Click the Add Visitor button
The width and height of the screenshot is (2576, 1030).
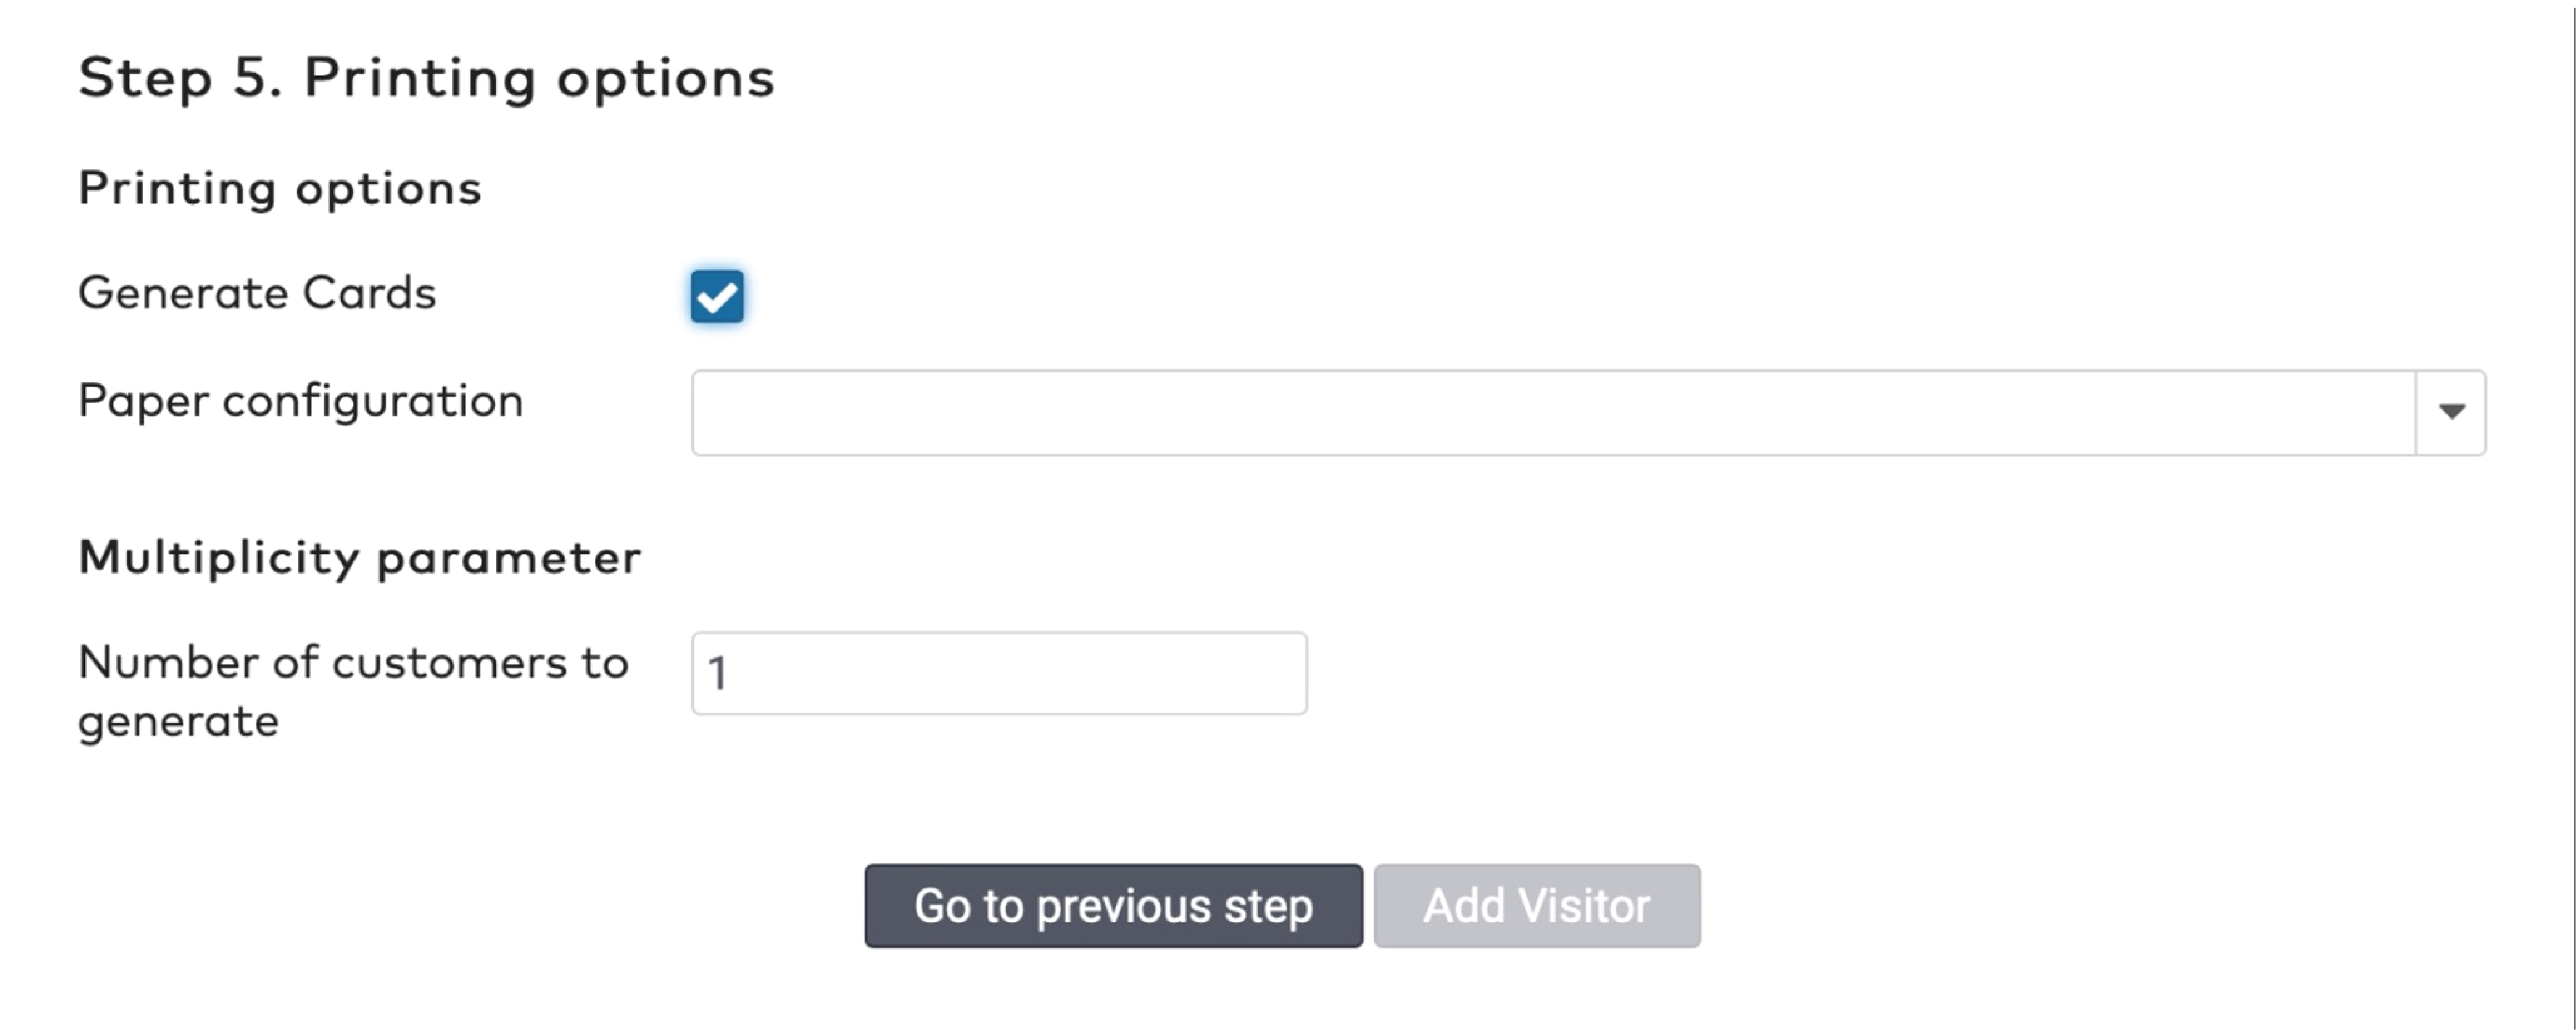[1536, 906]
